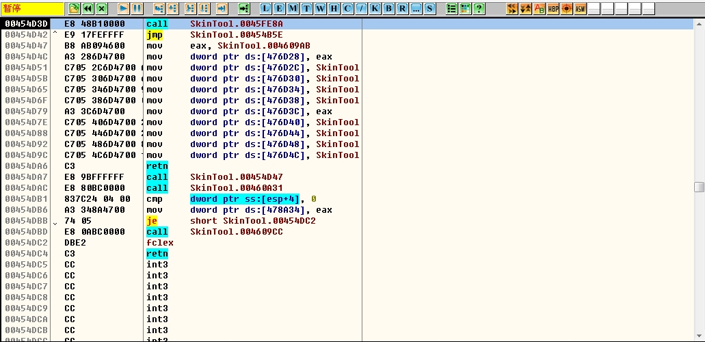Click the Step Into toolbar icon

[159, 8]
